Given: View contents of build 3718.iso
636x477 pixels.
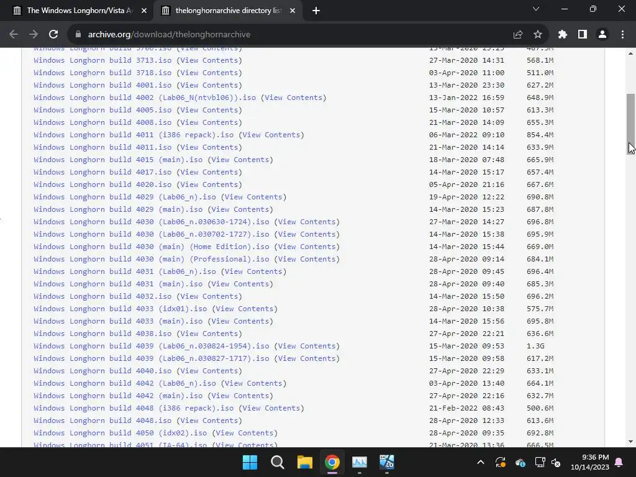Looking at the screenshot, I should [209, 73].
